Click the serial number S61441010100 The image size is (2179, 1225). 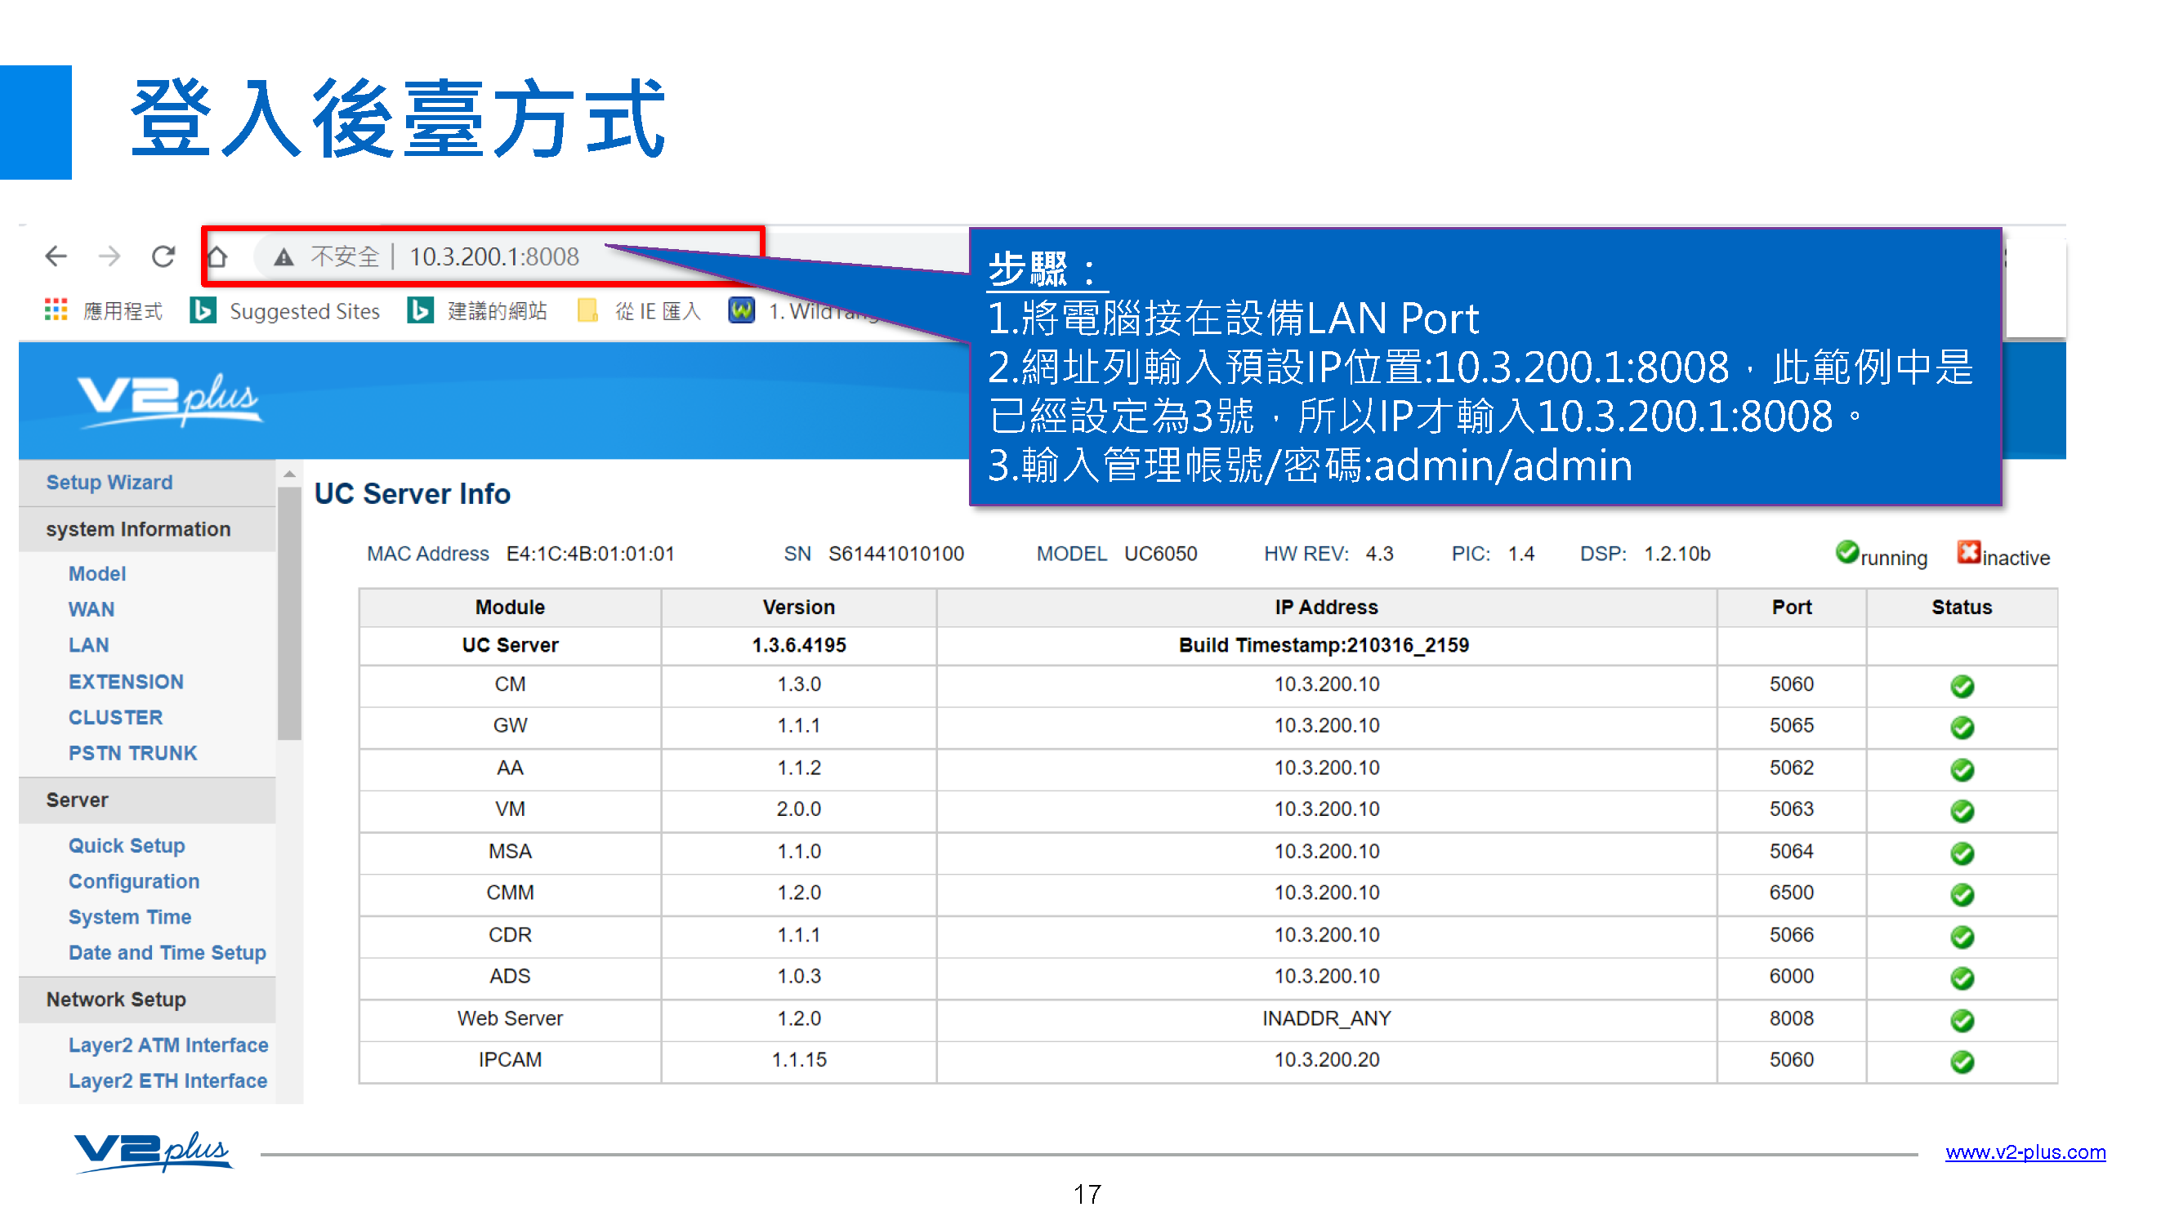tap(895, 554)
